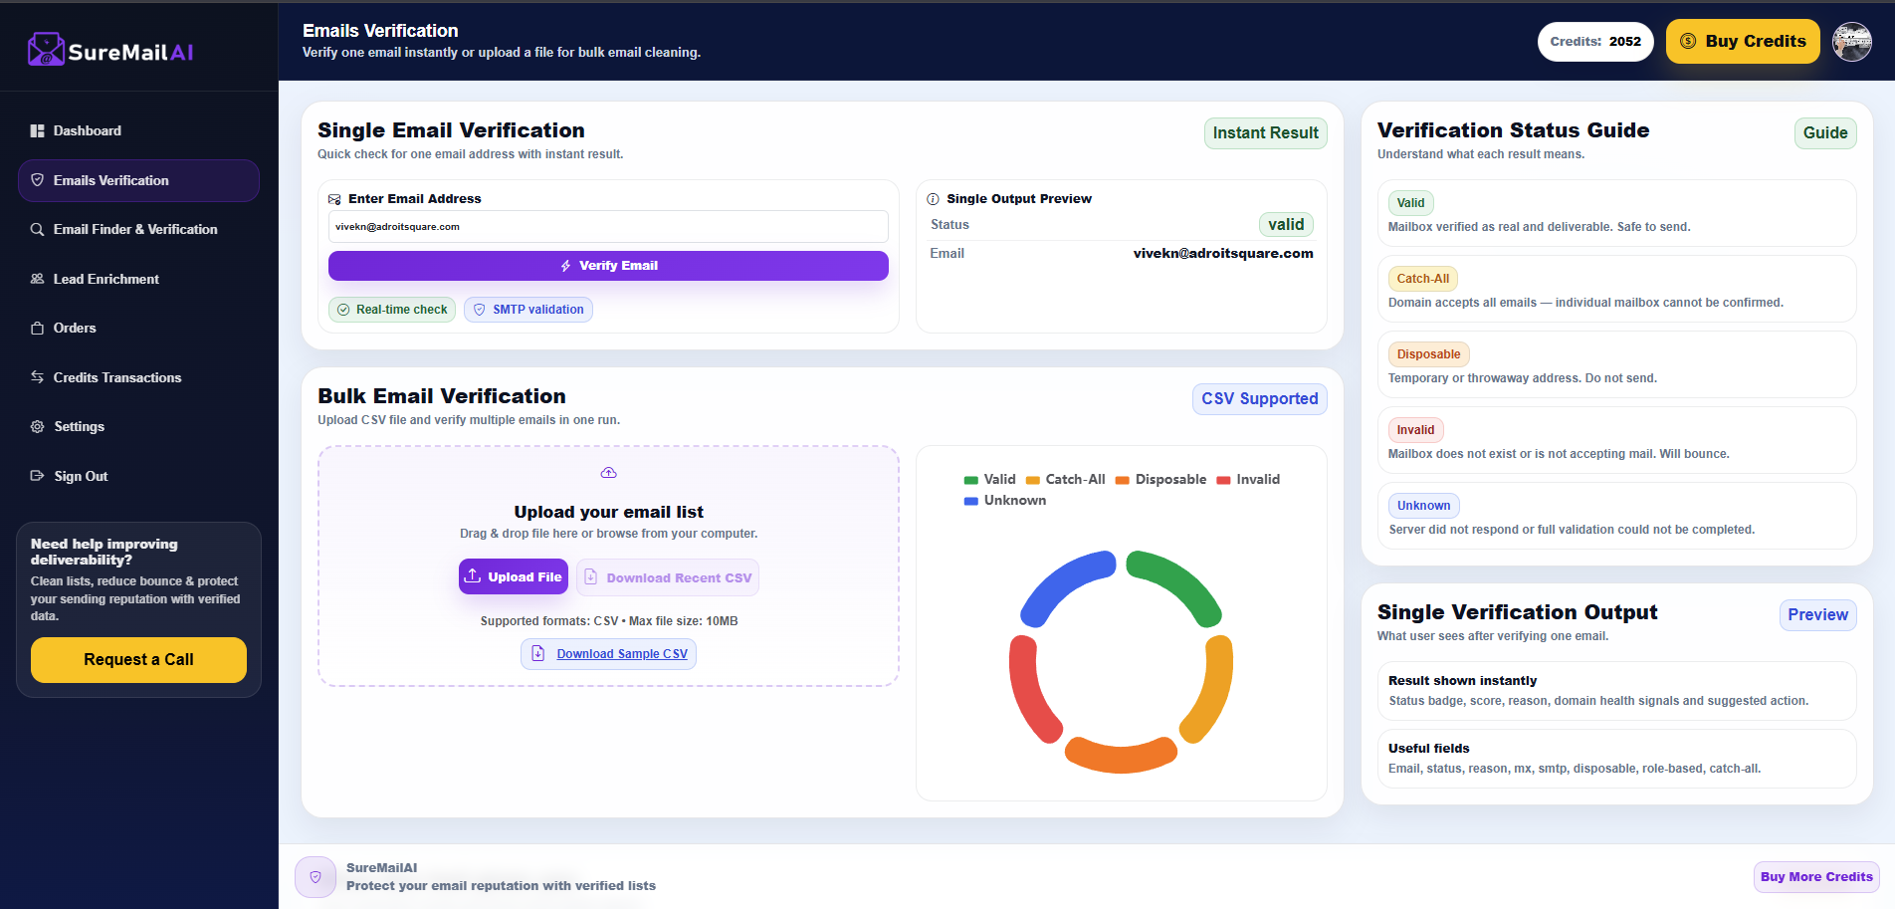Click the exit icon beside Sign Out
The width and height of the screenshot is (1895, 909).
[37, 476]
